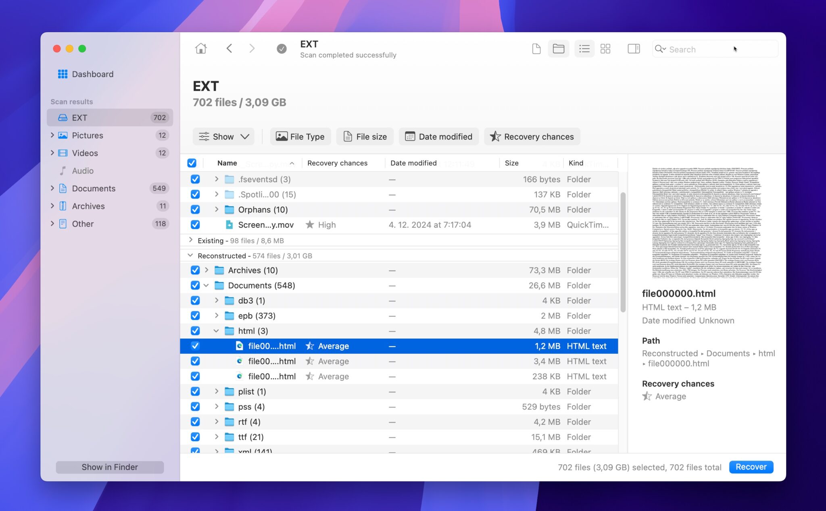Collapse the Documents (548) folder
826x511 pixels.
207,285
